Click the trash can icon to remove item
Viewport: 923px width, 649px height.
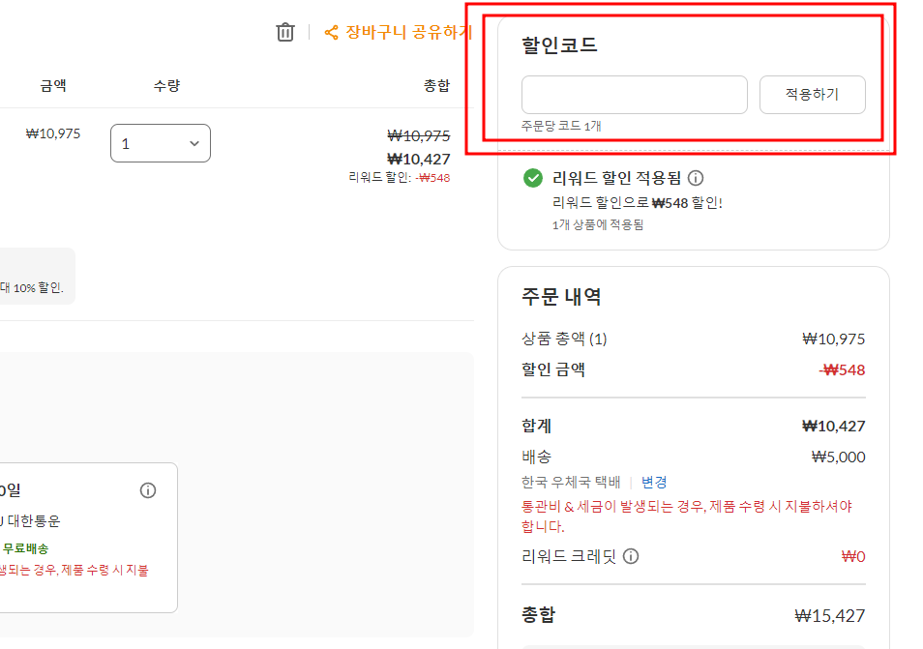pos(284,32)
